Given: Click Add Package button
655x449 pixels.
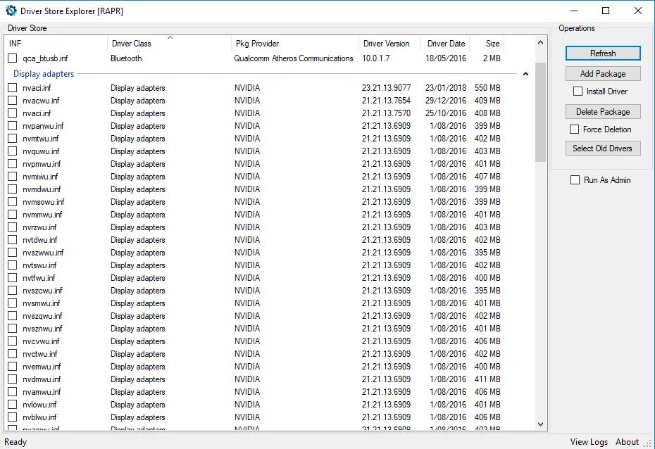Looking at the screenshot, I should click(603, 74).
